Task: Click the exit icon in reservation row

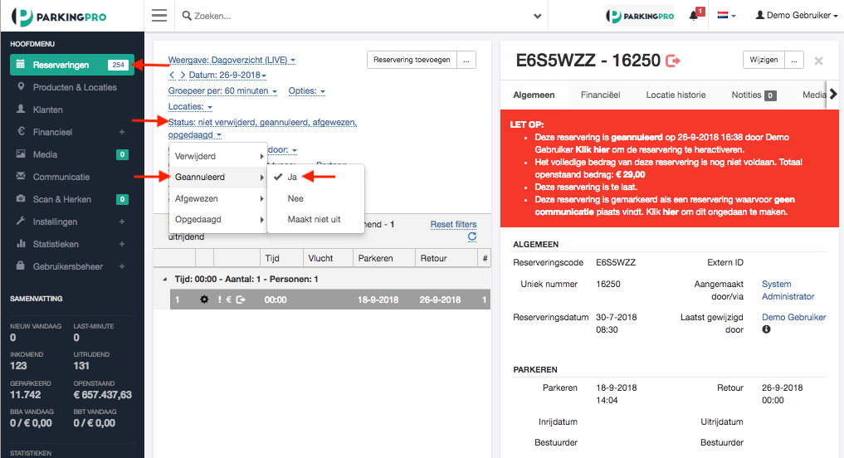Action: click(241, 300)
